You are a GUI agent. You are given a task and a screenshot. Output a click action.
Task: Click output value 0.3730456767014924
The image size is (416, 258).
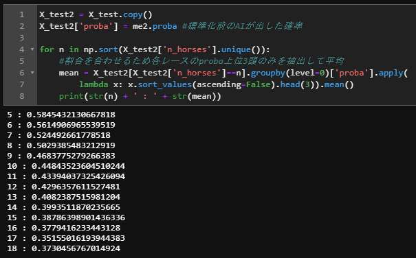pos(76,248)
